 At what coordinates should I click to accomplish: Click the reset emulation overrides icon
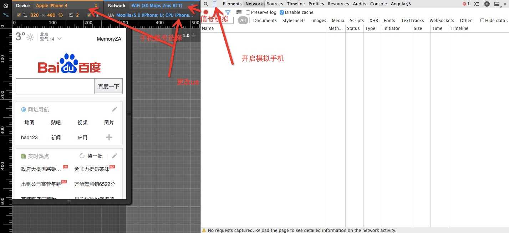(x=6, y=6)
